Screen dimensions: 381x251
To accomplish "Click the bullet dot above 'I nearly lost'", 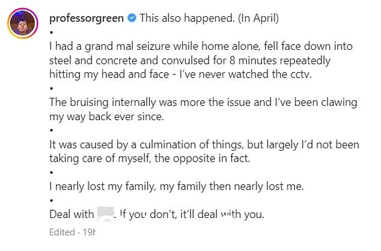I will tap(51, 172).
